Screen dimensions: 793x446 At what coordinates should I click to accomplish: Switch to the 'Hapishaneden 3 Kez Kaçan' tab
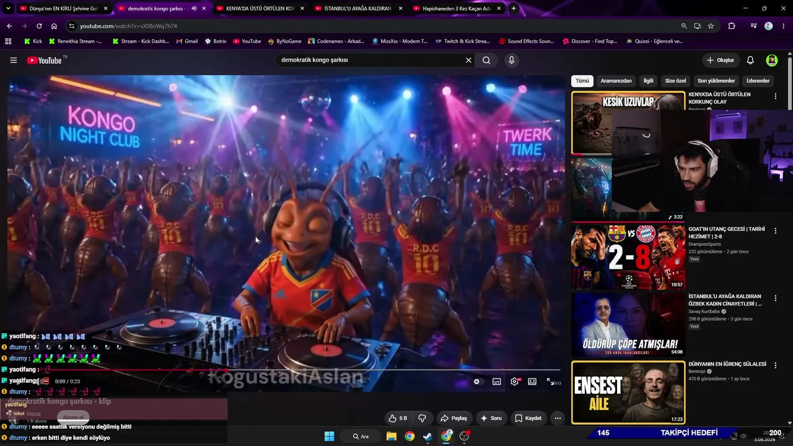click(x=457, y=9)
